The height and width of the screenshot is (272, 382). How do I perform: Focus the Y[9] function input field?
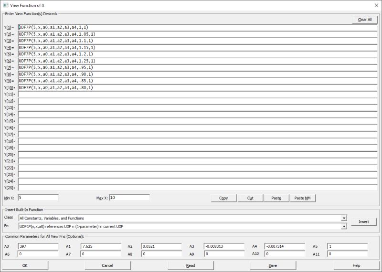click(198, 81)
